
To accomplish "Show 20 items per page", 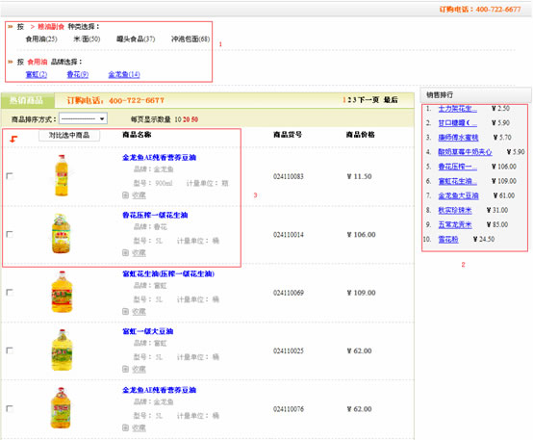I will coord(186,119).
